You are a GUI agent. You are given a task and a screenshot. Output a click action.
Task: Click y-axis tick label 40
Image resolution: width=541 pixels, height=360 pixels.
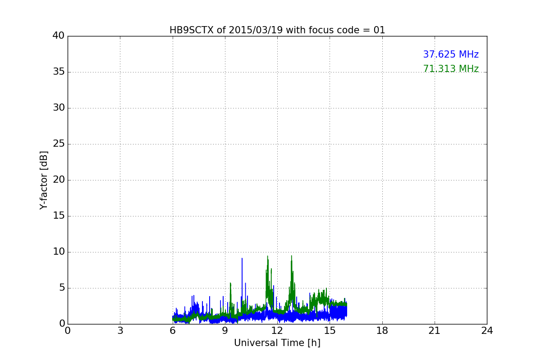[59, 36]
